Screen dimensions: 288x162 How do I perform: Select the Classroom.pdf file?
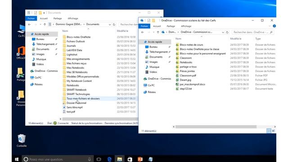[188, 76]
